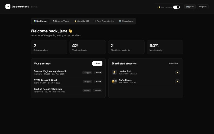Click the Jordan Park name
The image size is (214, 134).
(125, 71)
